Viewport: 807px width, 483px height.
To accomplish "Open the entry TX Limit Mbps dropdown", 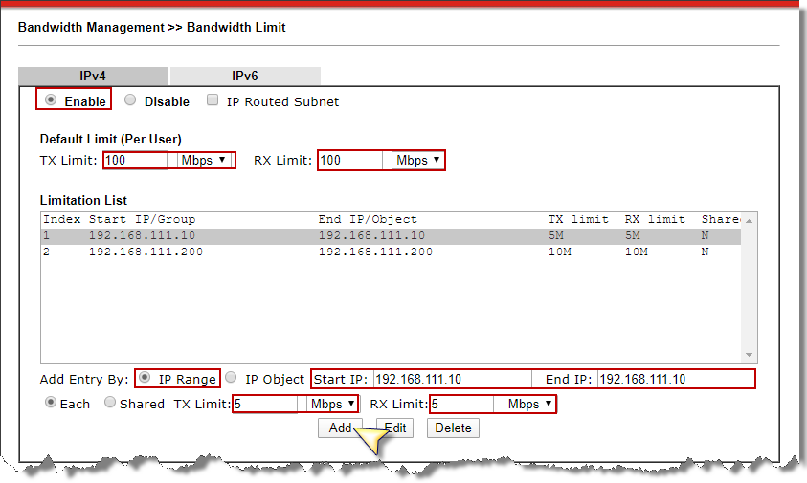I will point(332,405).
